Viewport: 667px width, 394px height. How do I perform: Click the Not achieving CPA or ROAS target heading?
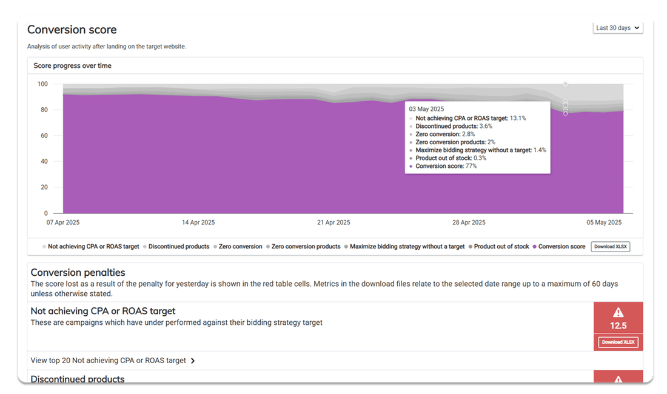coord(103,311)
